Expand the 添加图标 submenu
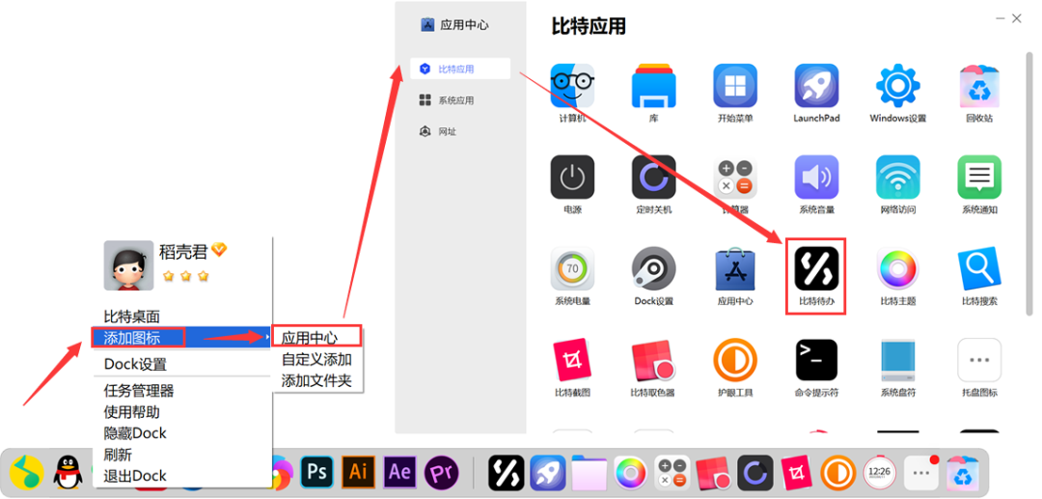 point(180,338)
